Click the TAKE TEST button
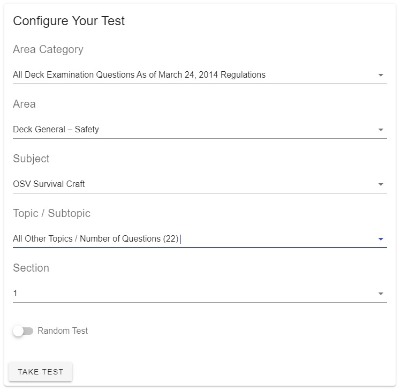Image resolution: width=401 pixels, height=390 pixels. click(x=40, y=372)
